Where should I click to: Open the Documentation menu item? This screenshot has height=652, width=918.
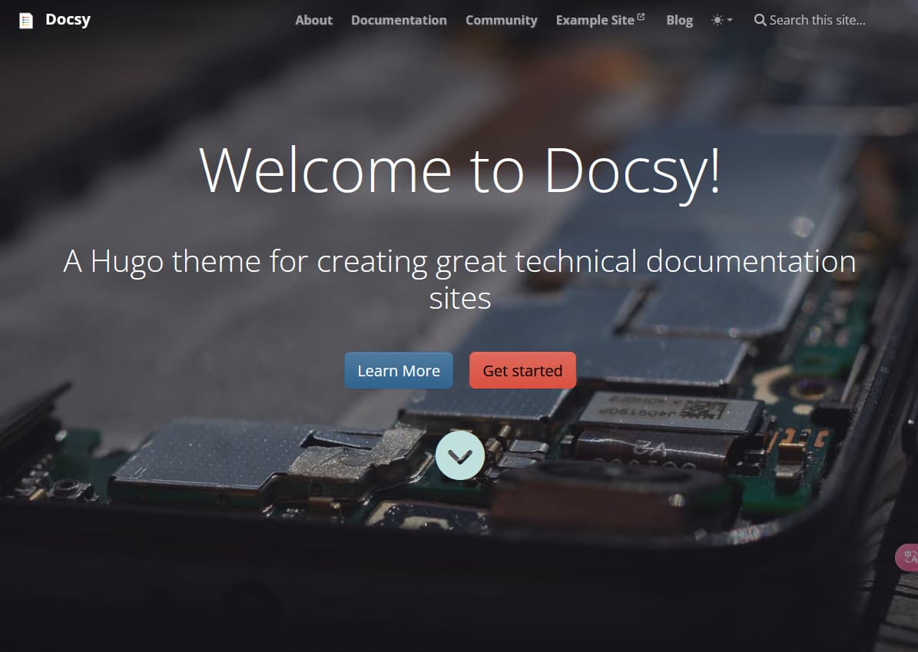[399, 20]
